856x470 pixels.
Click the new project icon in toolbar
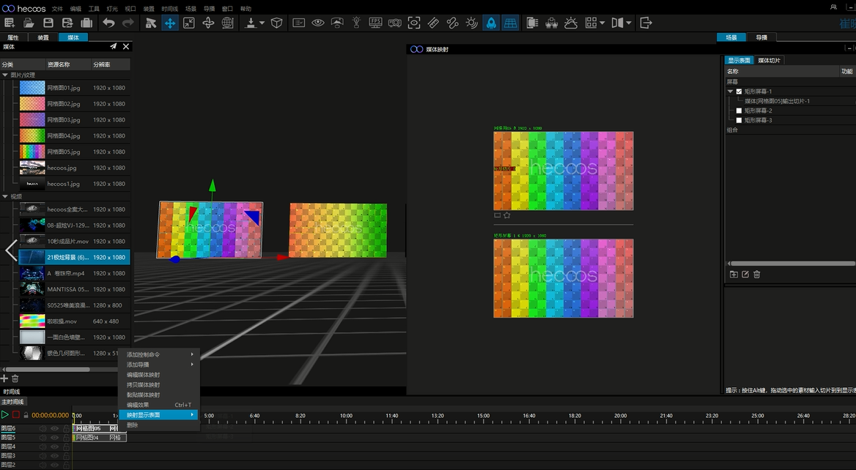10,23
